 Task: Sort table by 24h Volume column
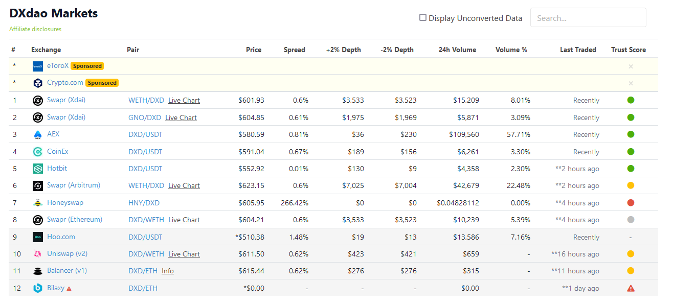pyautogui.click(x=457, y=50)
